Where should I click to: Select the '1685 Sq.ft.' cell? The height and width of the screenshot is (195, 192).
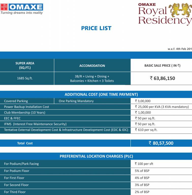[x=25, y=78]
